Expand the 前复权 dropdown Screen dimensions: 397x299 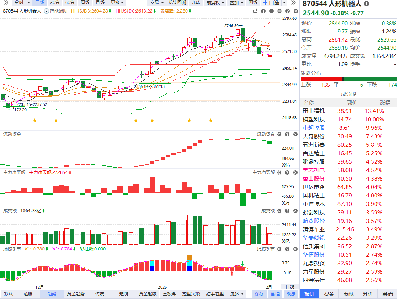click(x=215, y=3)
